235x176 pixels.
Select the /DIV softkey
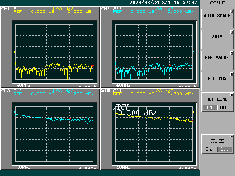point(217,37)
